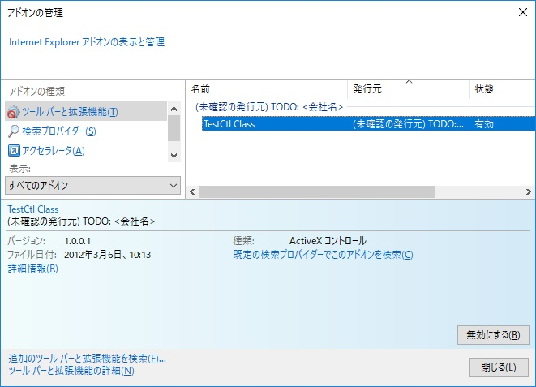Click the 有効 status cell
This screenshot has height=387, width=536.
click(484, 124)
